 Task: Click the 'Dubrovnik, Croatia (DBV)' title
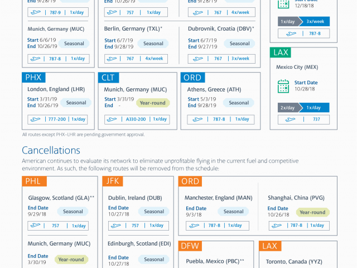pos(220,28)
